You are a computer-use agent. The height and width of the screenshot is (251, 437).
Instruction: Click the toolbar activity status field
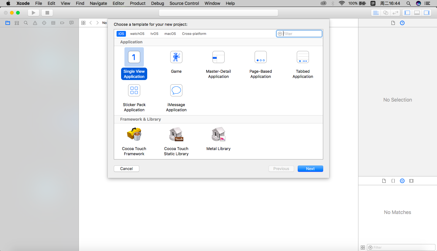218,13
